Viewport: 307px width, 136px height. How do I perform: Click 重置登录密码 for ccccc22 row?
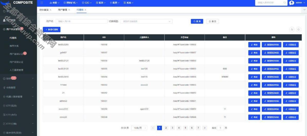(271, 117)
